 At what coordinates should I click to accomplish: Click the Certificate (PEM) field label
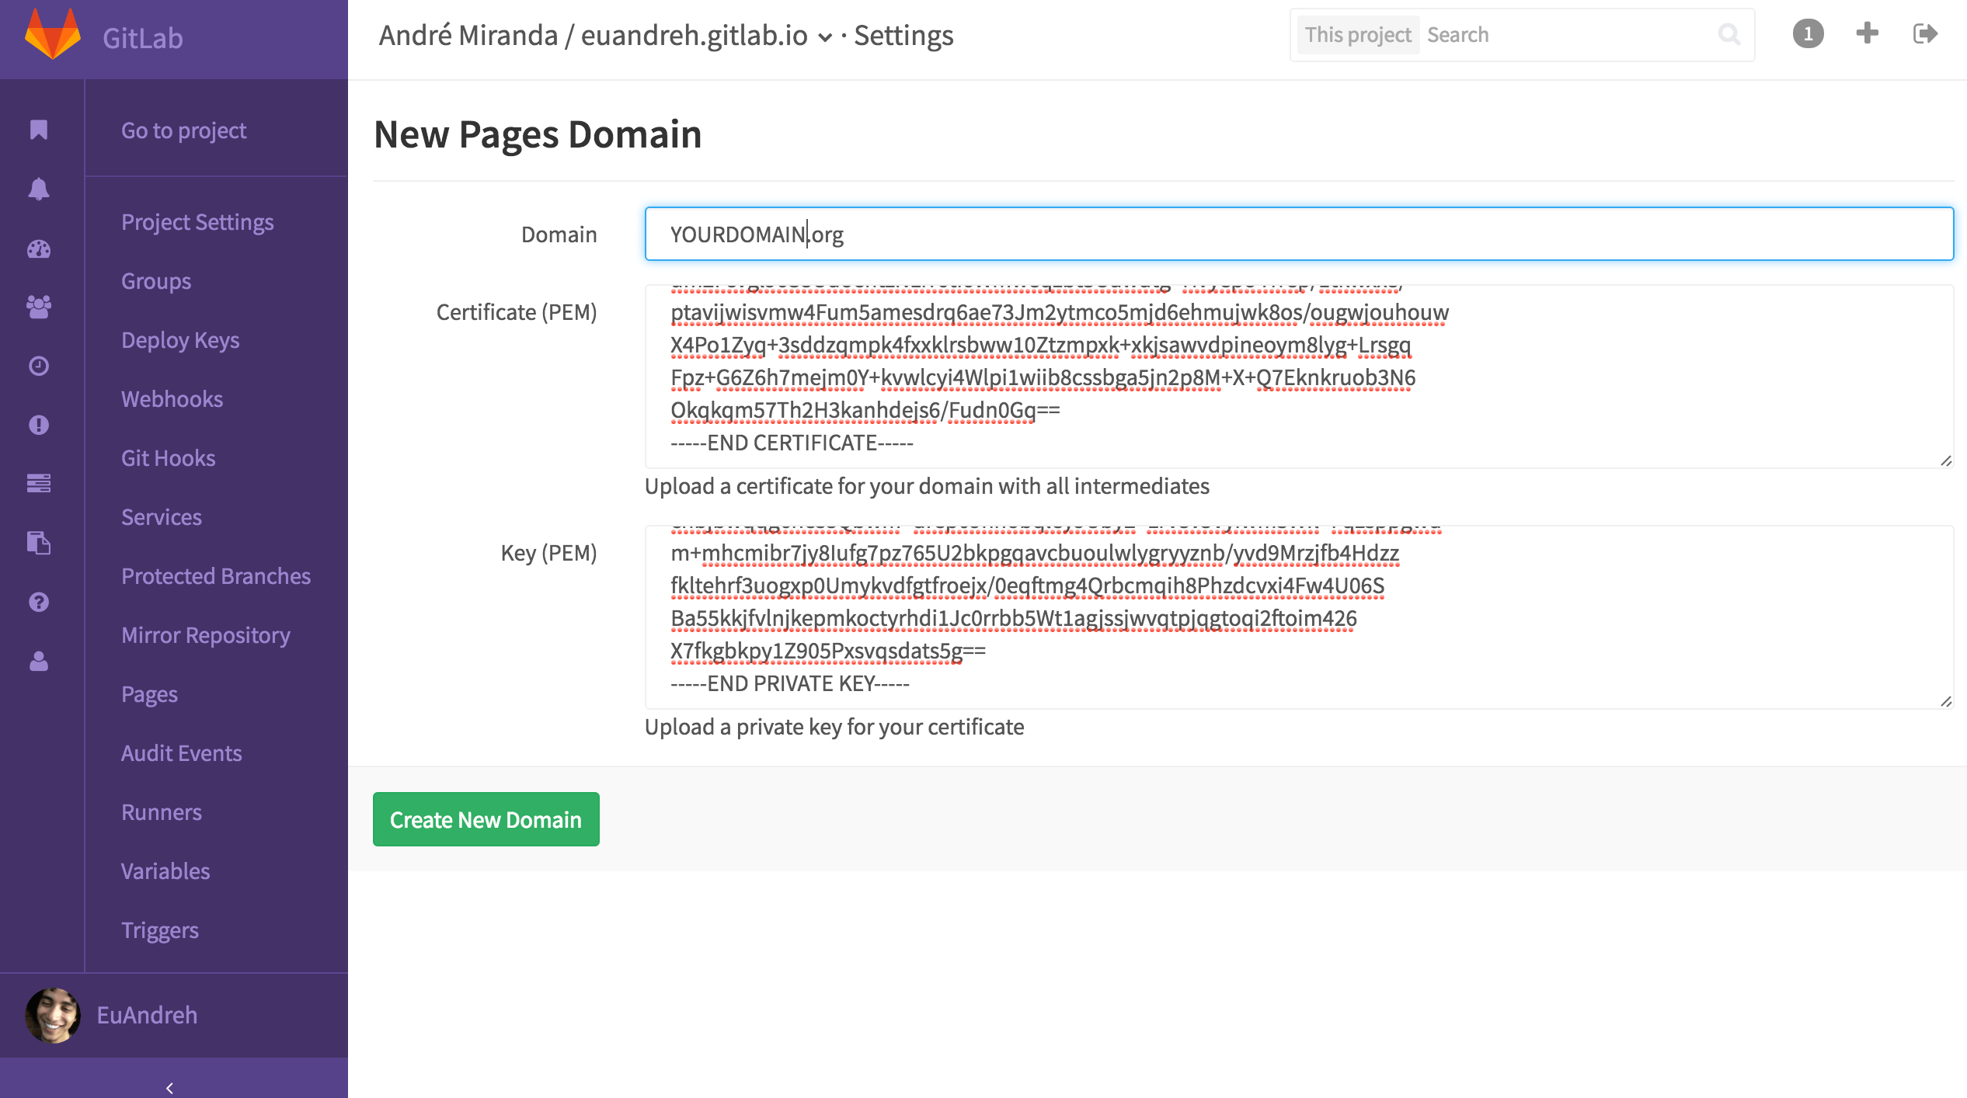517,311
